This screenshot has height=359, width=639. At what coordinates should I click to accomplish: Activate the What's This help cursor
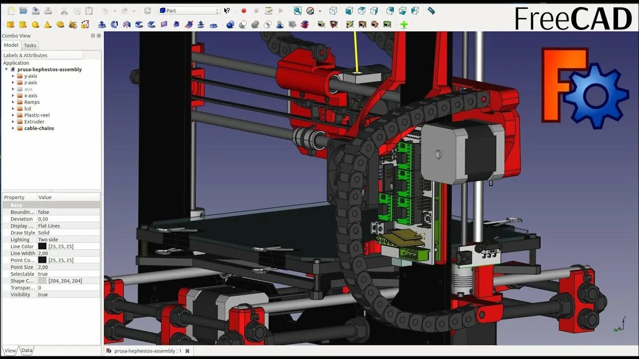click(x=227, y=10)
